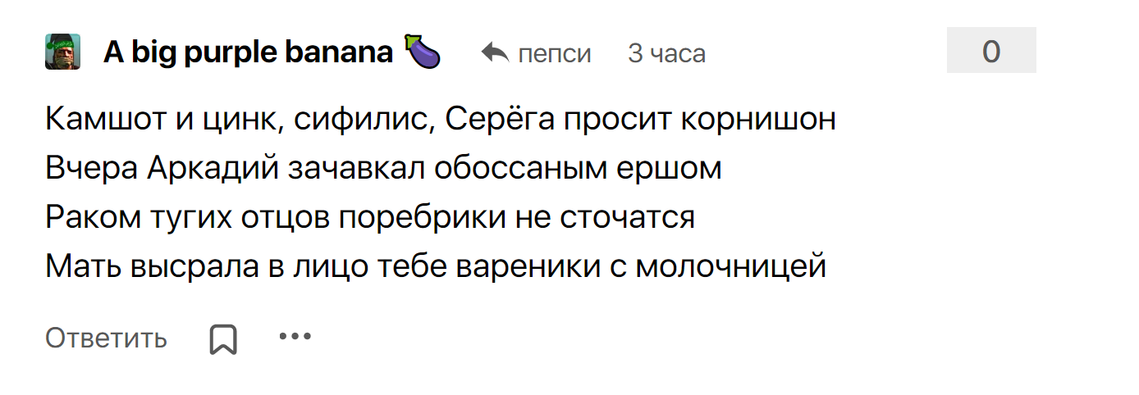Click the commenter's avatar picture
The image size is (1139, 395).
pos(62,52)
